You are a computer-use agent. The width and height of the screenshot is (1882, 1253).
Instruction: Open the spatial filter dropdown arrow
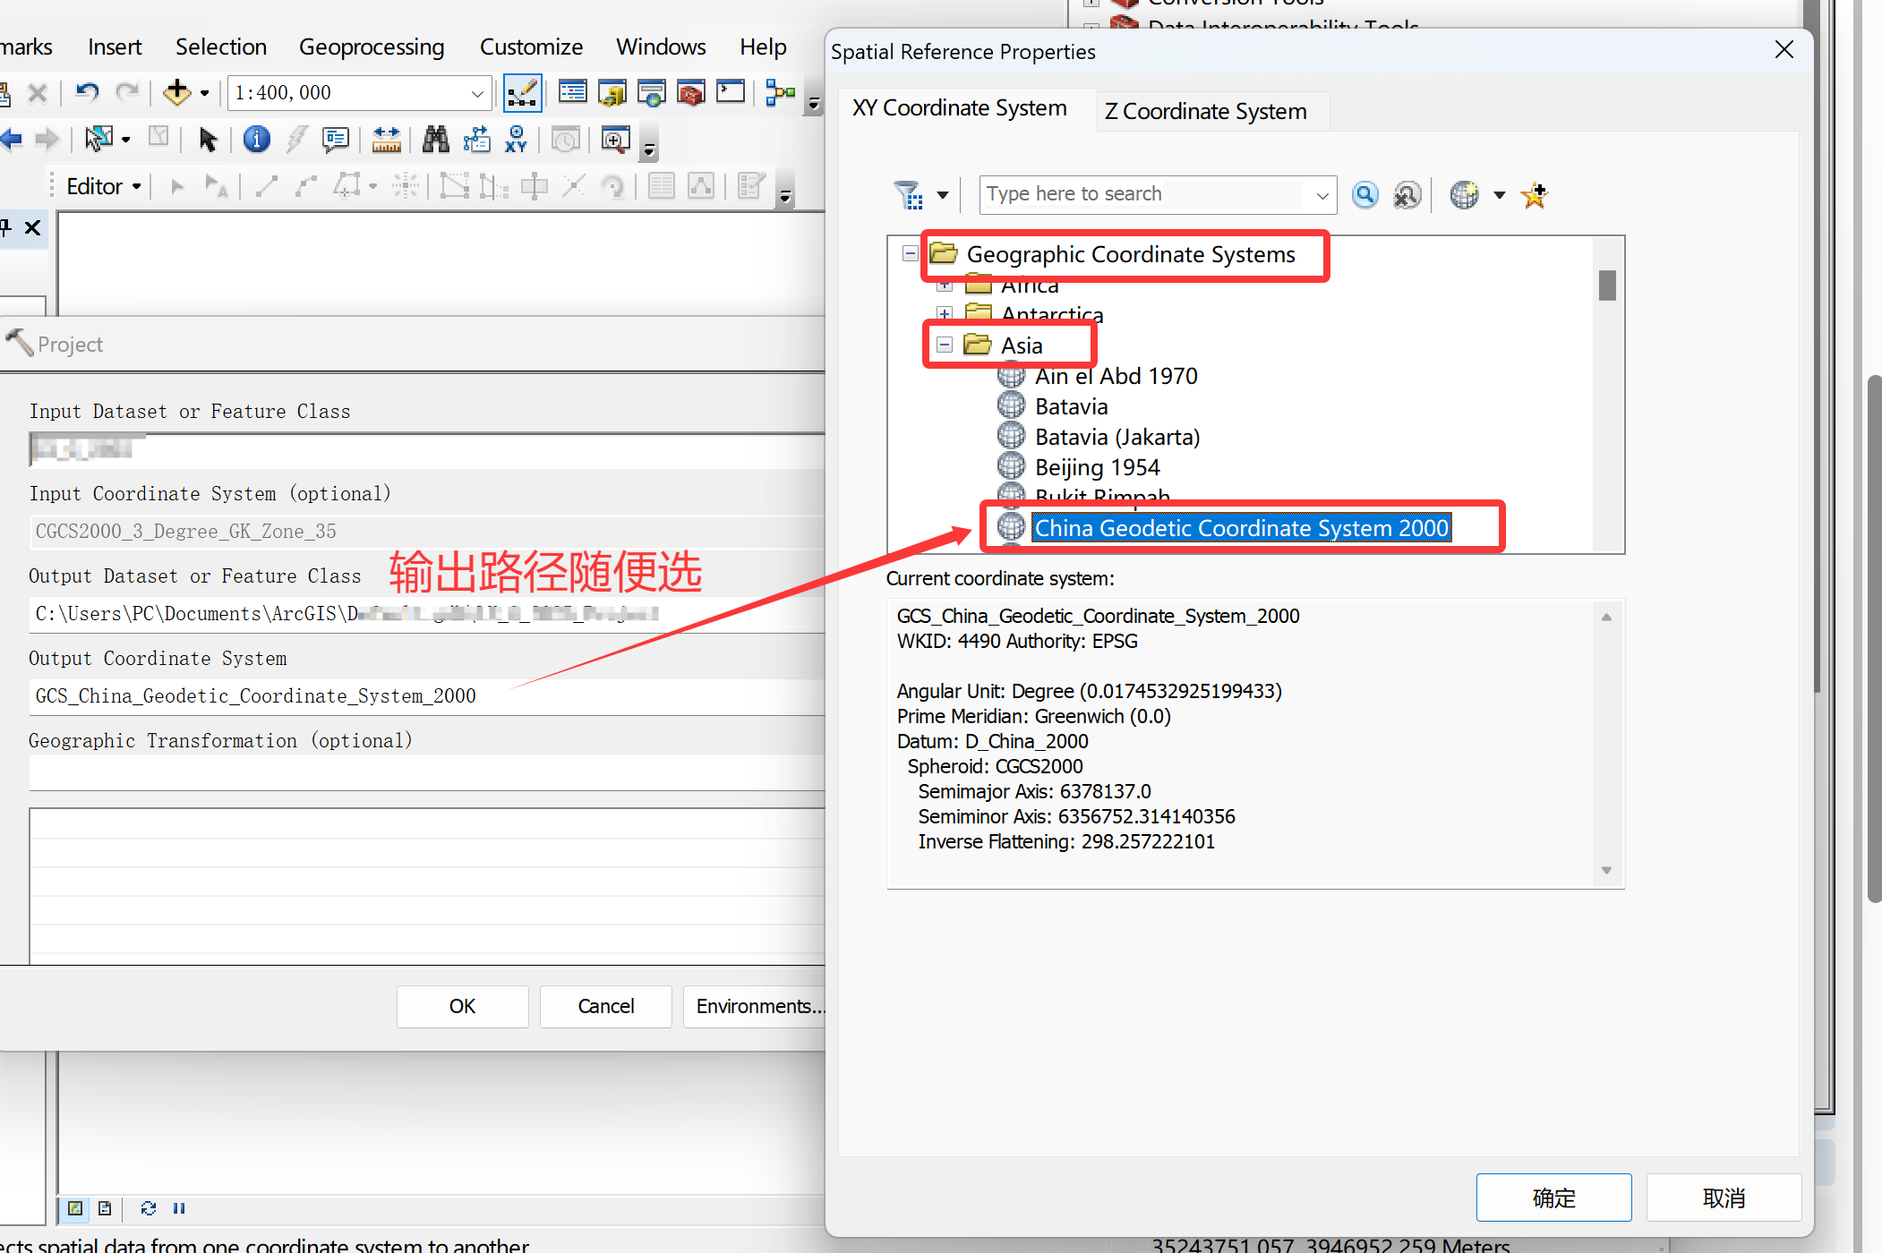pos(943,195)
